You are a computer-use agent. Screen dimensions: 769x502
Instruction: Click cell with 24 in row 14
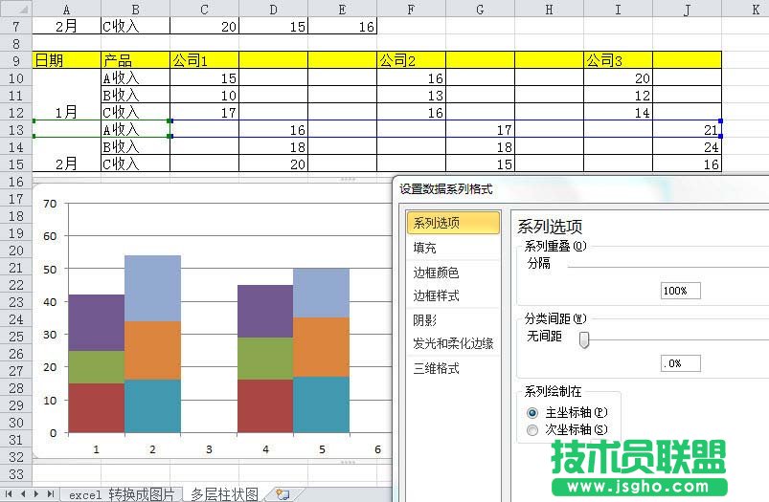(687, 146)
